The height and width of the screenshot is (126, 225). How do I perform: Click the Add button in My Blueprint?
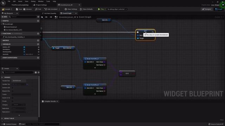4,17
